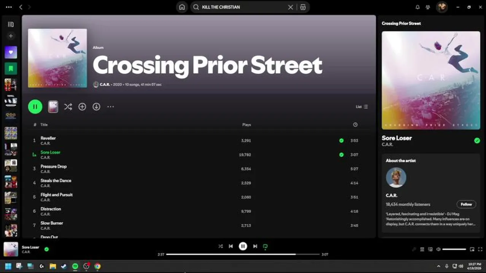The height and width of the screenshot is (273, 486).
Task: Enter full screen player mode
Action: point(480,249)
